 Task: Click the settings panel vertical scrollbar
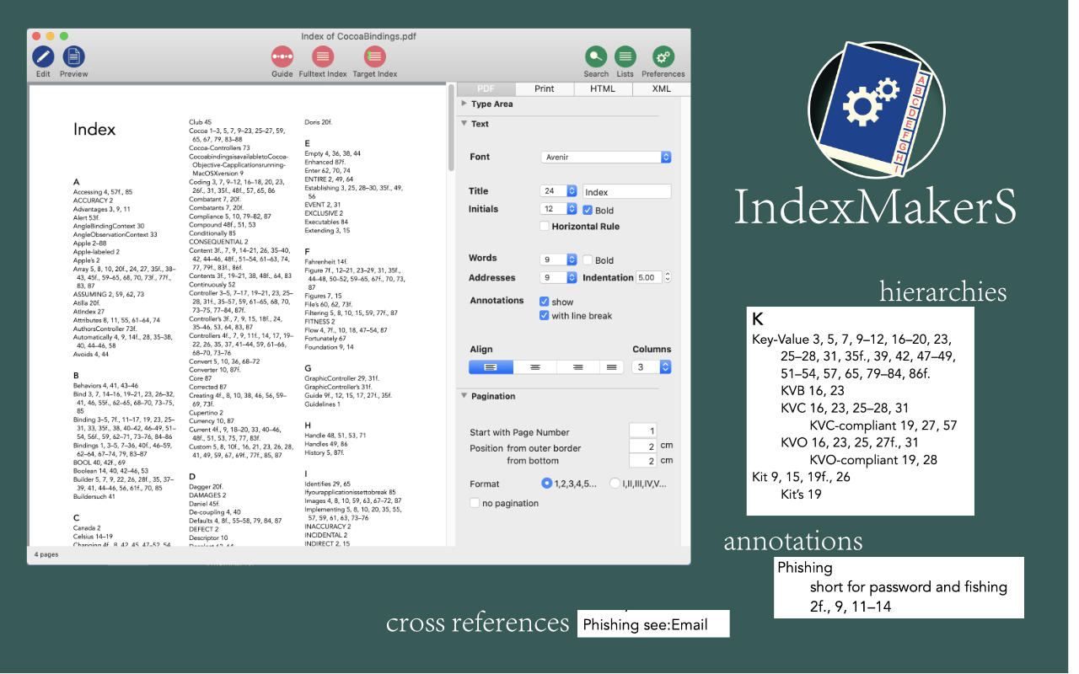coord(684,320)
